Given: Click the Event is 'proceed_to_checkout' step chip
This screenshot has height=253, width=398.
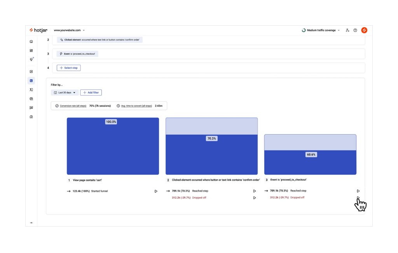Looking at the screenshot, I should 77,54.
